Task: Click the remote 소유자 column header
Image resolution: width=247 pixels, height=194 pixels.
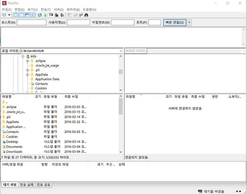Action: point(235,97)
